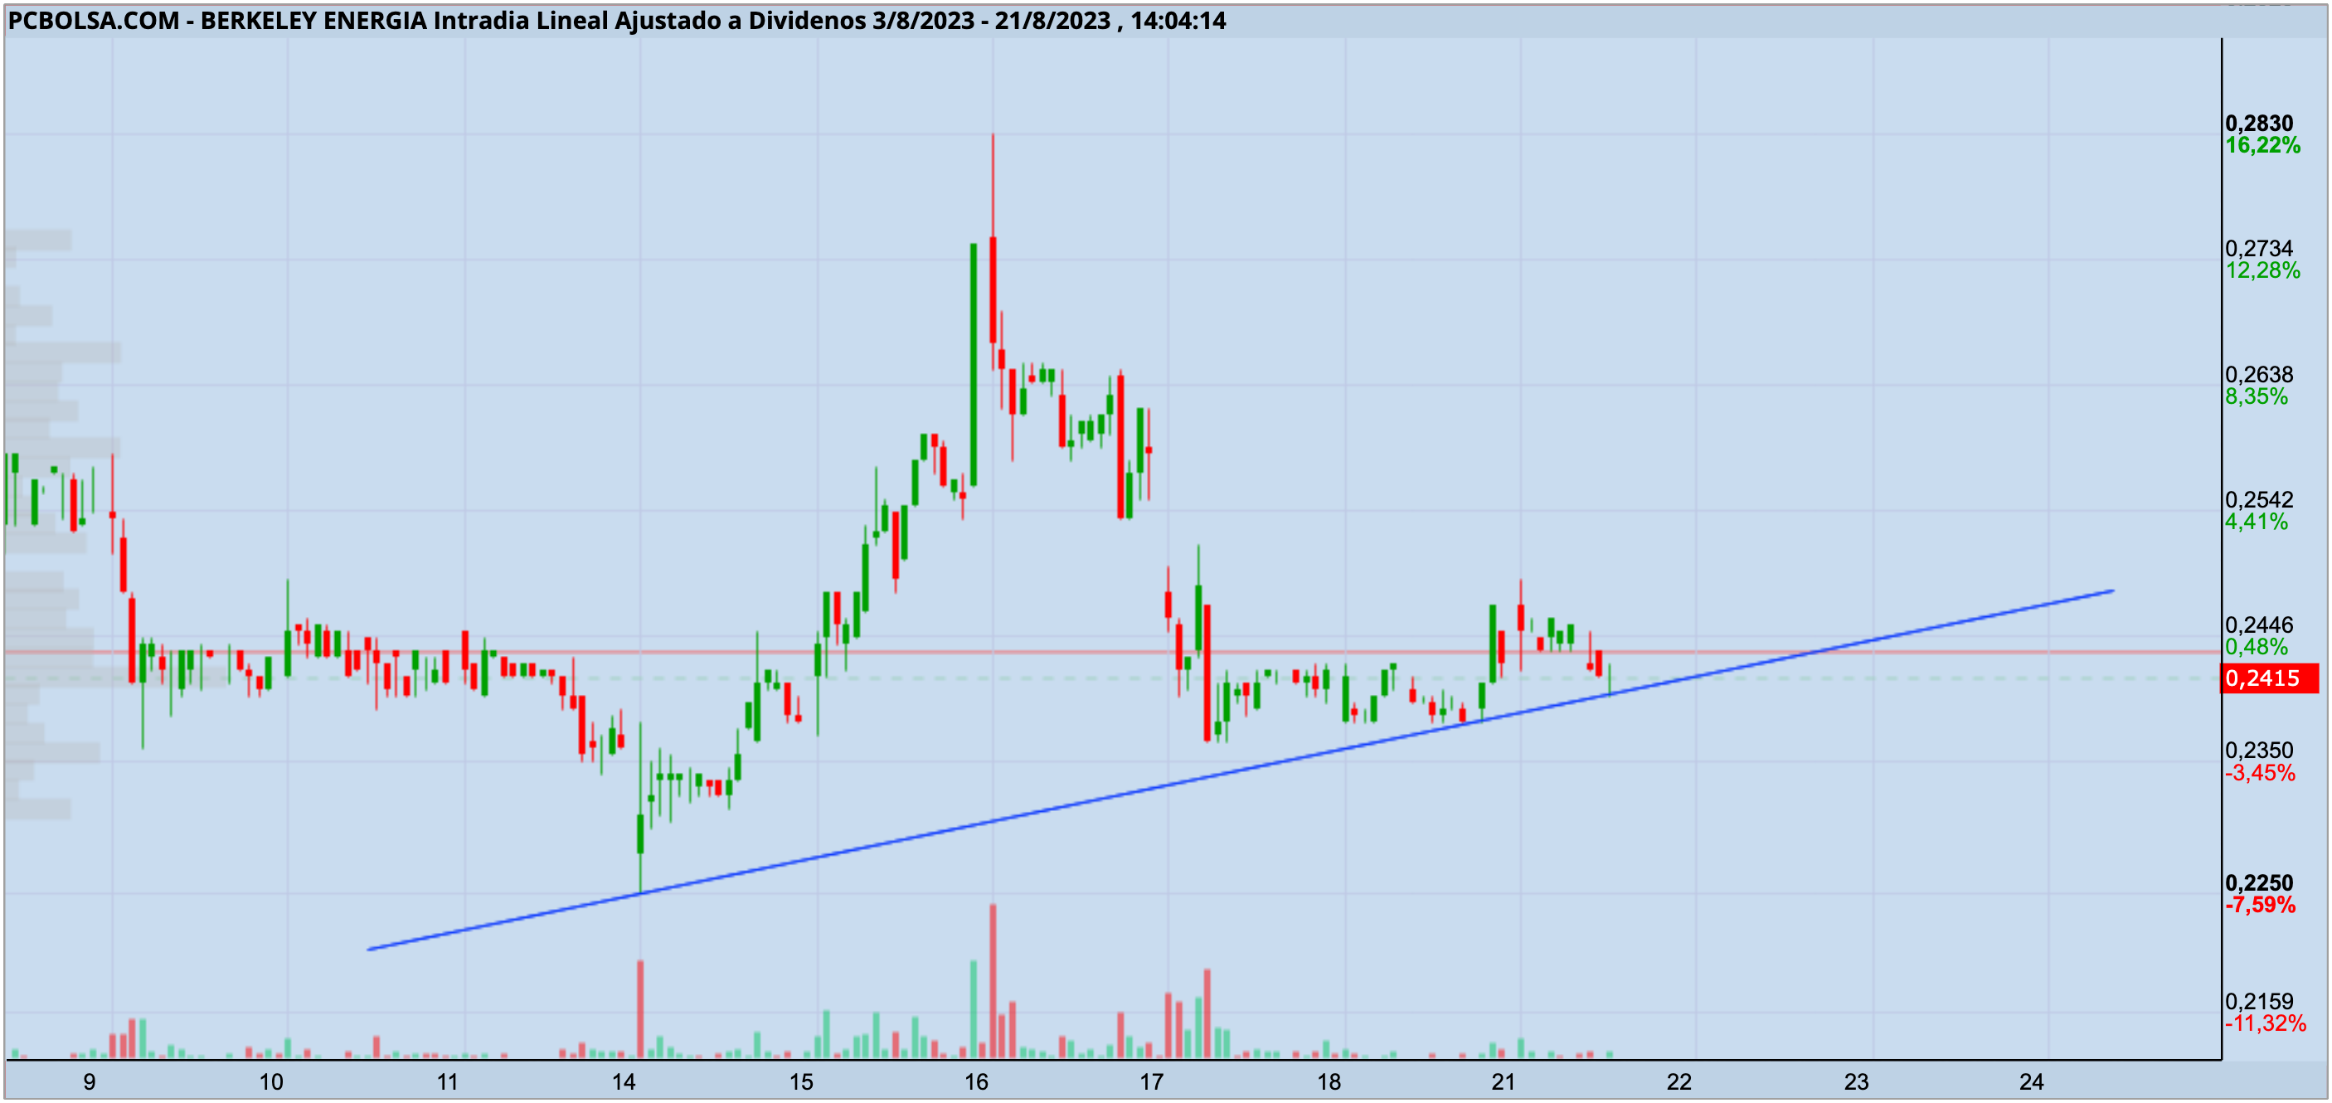2332x1103 pixels.
Task: Click date label 11 on time axis
Action: tap(447, 1081)
